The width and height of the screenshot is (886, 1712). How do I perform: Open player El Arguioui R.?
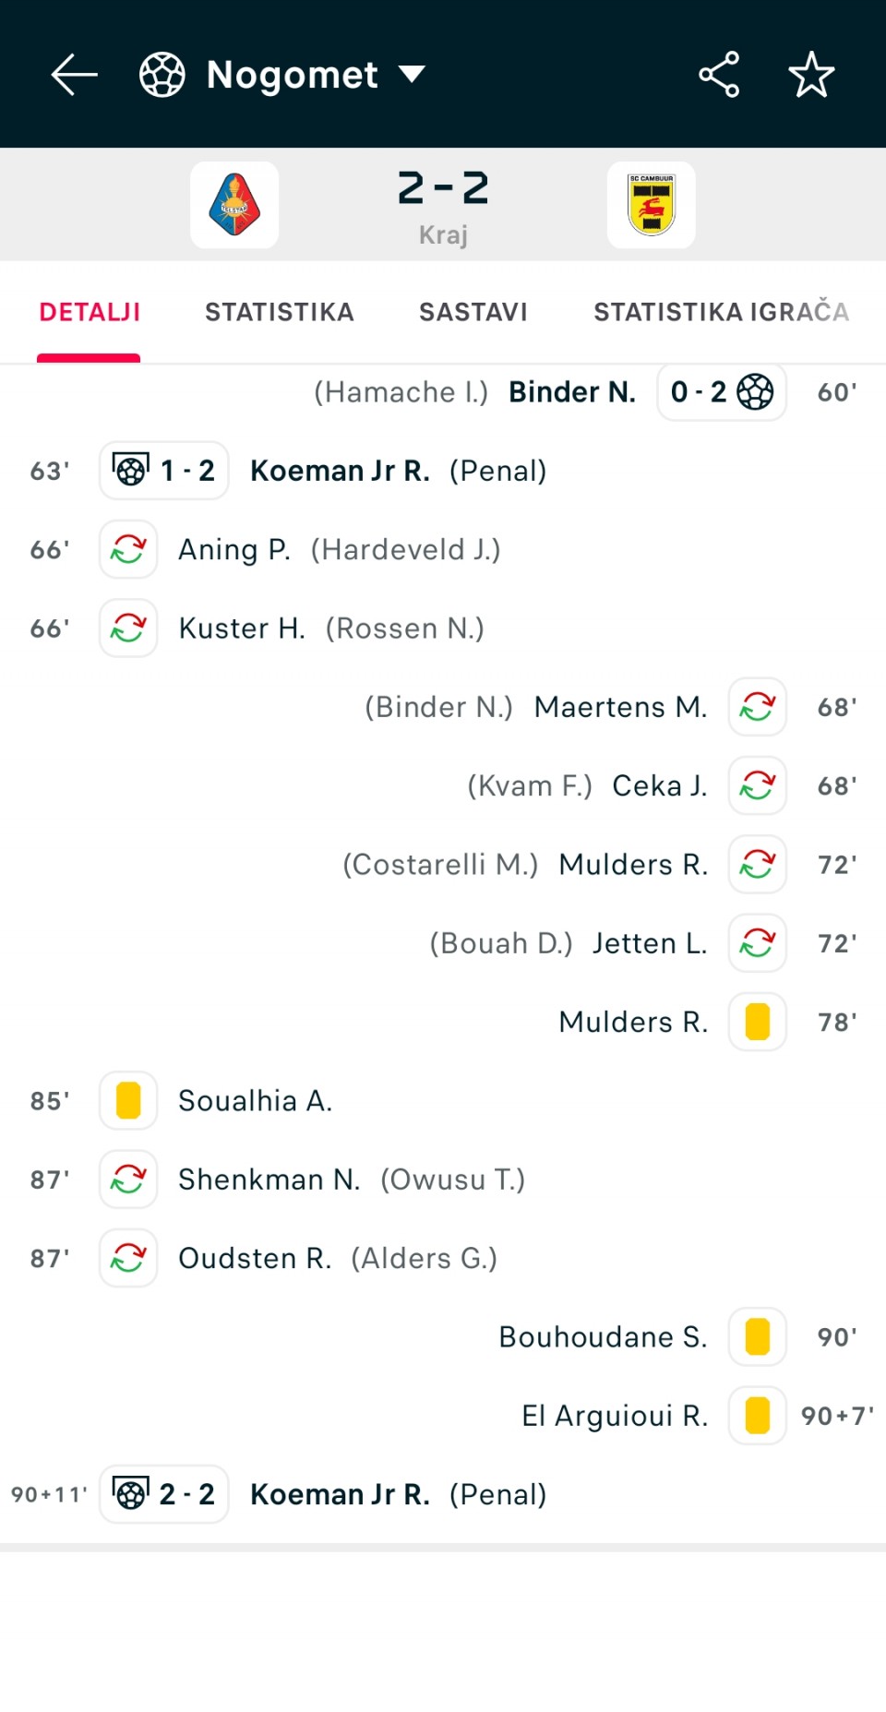click(x=615, y=1416)
